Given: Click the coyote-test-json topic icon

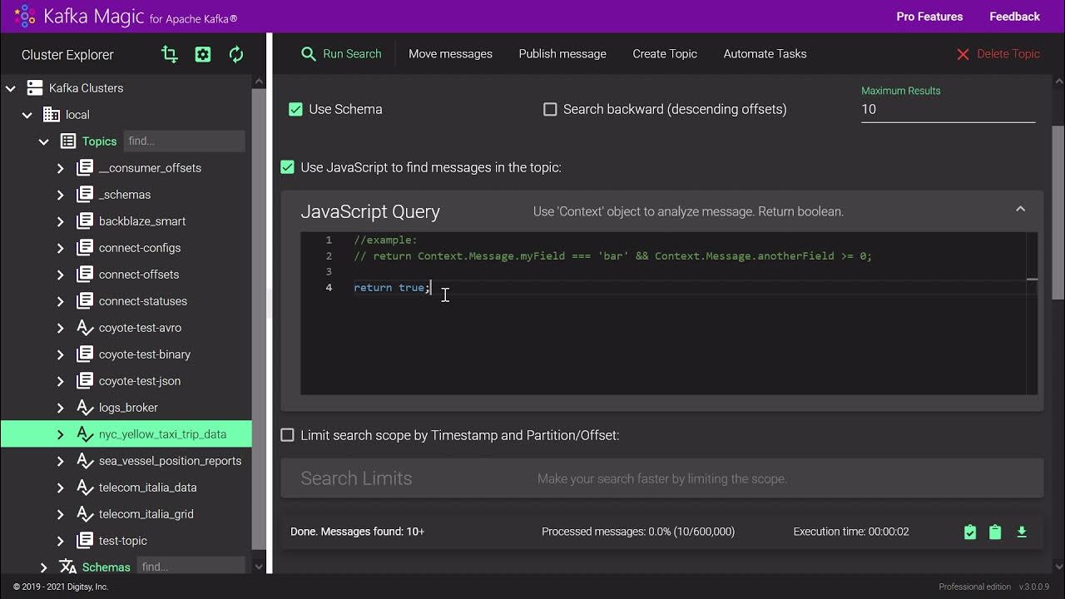Looking at the screenshot, I should pyautogui.click(x=85, y=381).
